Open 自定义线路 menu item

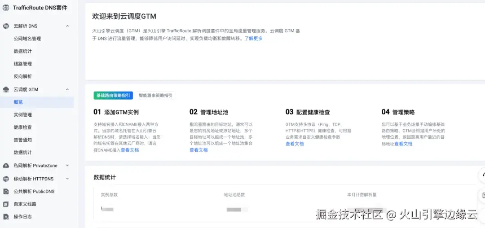coord(25,204)
